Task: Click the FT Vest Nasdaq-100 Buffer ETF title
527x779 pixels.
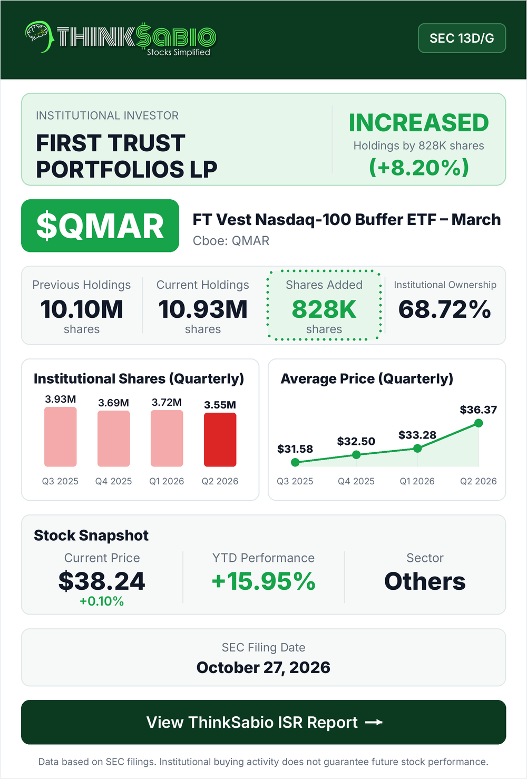Action: coord(347,219)
